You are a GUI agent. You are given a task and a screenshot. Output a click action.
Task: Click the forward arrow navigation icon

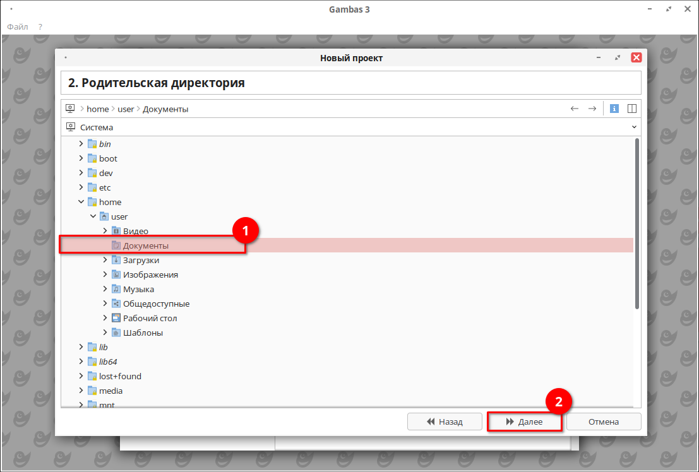592,109
